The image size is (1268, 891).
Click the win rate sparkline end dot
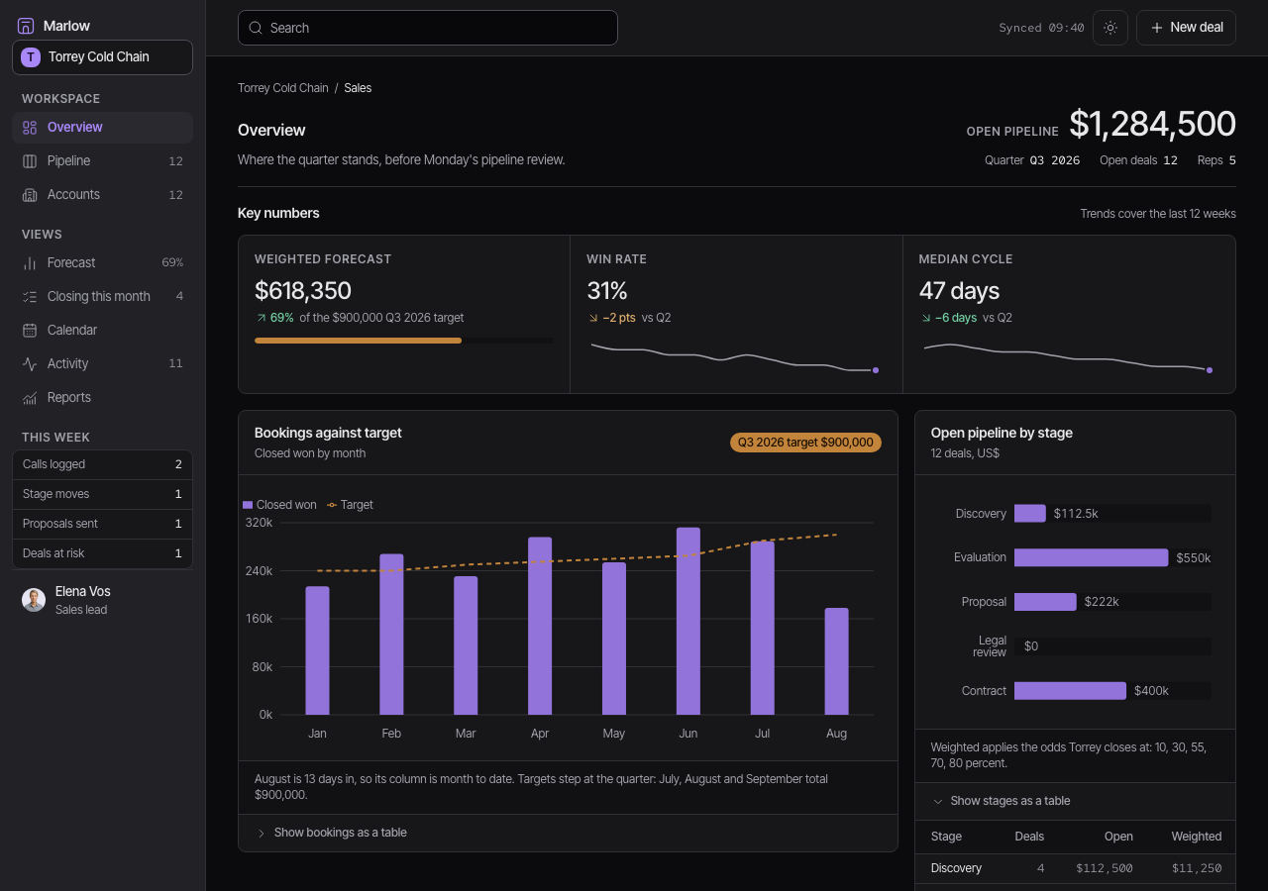(x=876, y=370)
